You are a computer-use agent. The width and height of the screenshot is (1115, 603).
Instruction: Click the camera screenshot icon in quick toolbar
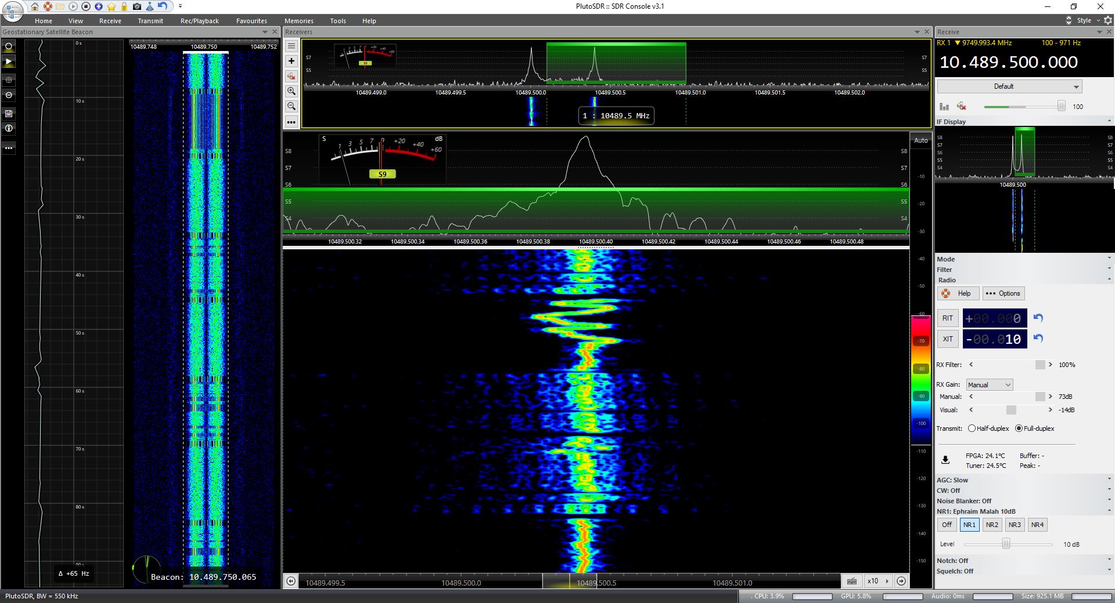136,6
